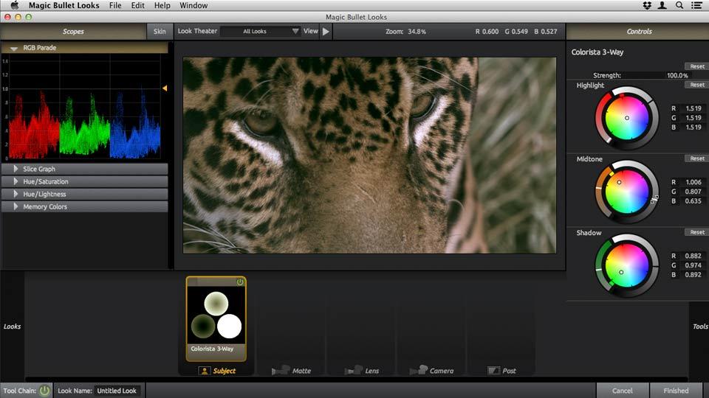Open the Window menu
Screen dimensions: 709x398
click(x=193, y=5)
